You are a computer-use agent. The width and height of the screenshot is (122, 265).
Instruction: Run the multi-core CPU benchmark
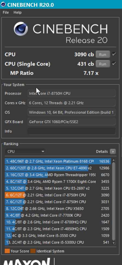[103, 54]
